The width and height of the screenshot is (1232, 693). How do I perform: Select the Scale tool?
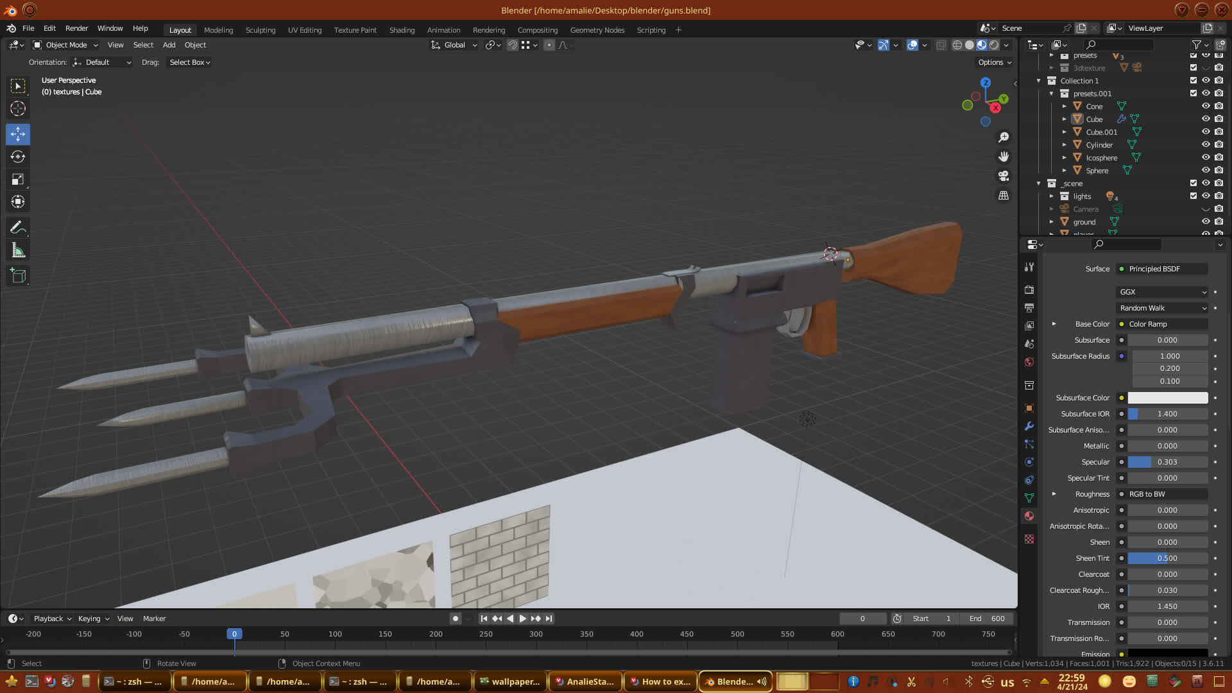coord(18,179)
